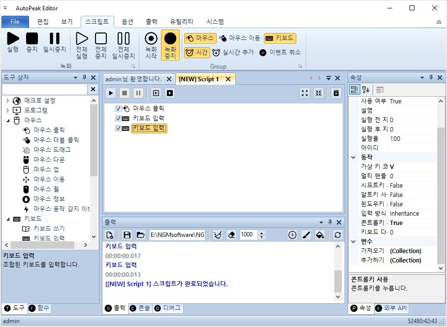Toggle 키보드 recording option
The height and width of the screenshot is (327, 447).
(280, 38)
